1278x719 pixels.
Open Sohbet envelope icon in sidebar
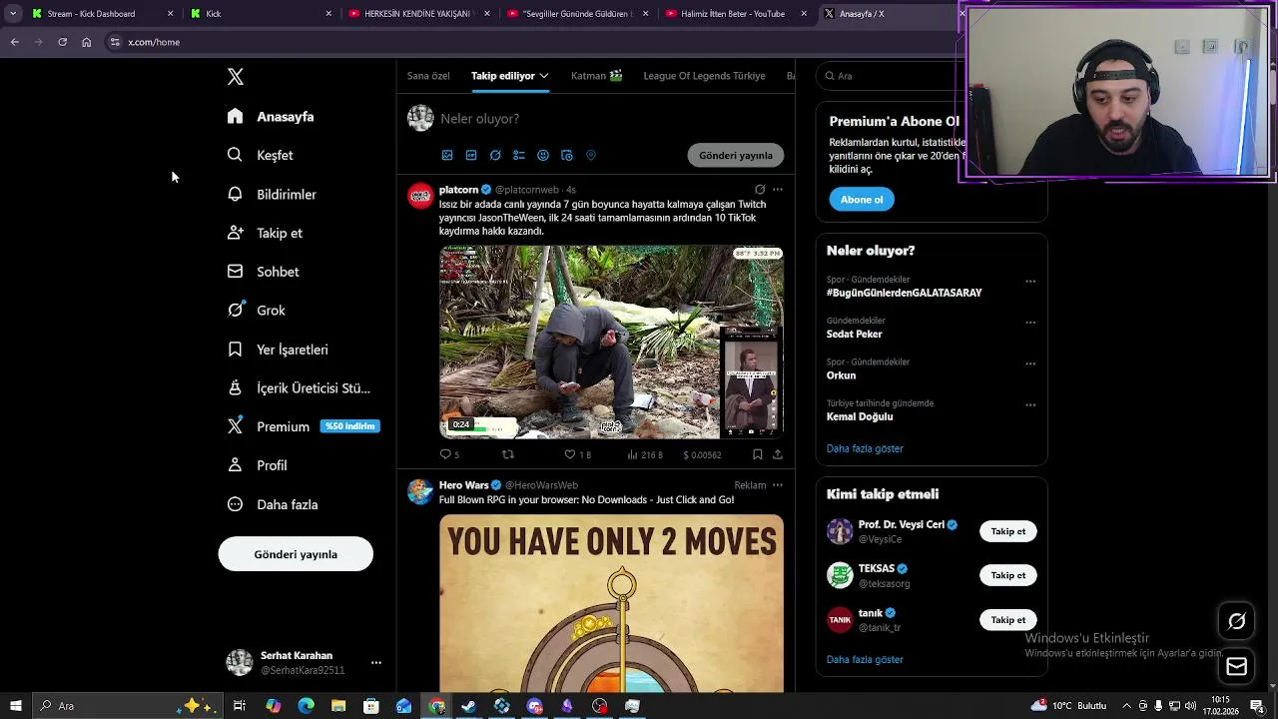[235, 272]
